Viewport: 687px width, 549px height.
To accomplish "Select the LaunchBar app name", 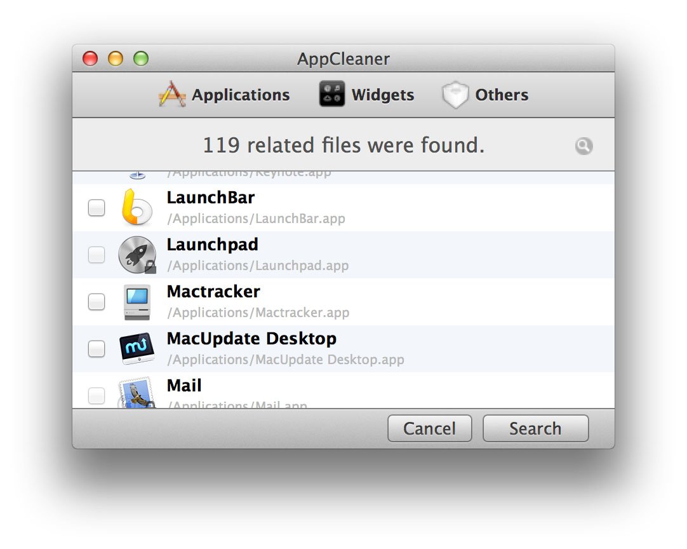I will [x=211, y=198].
